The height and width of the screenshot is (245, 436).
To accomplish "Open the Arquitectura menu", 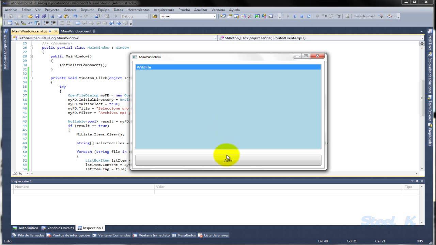I will click(164, 10).
